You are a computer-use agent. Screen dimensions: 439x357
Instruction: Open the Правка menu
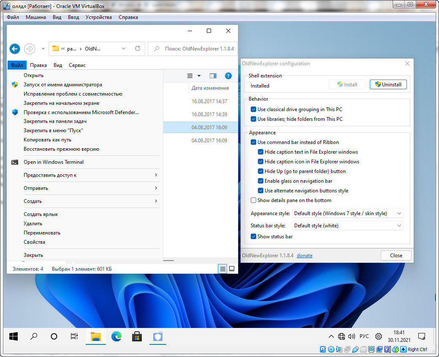click(38, 65)
